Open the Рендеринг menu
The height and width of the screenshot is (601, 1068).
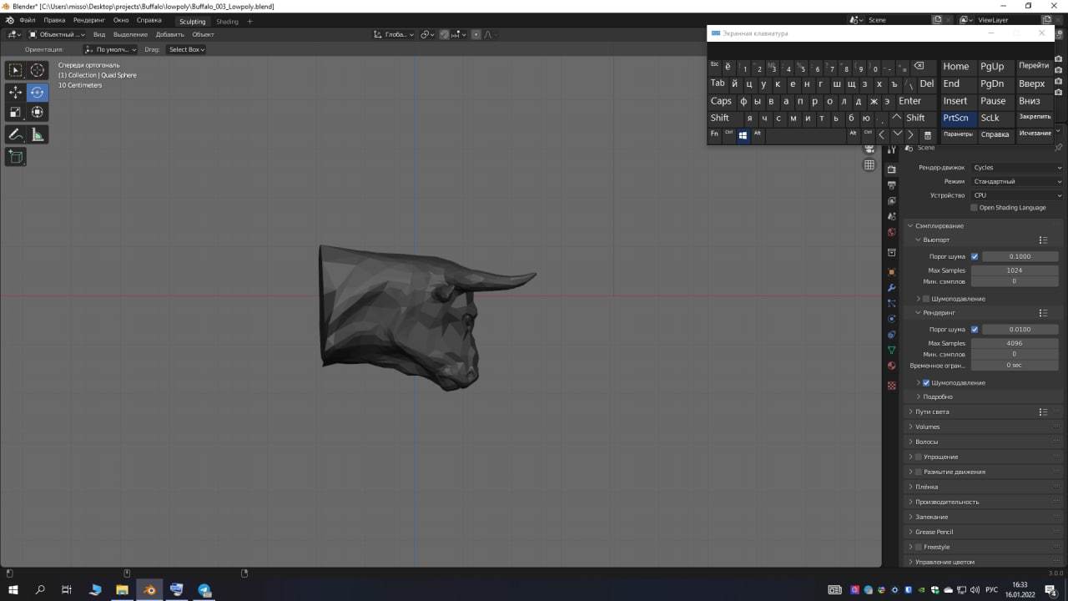point(89,20)
